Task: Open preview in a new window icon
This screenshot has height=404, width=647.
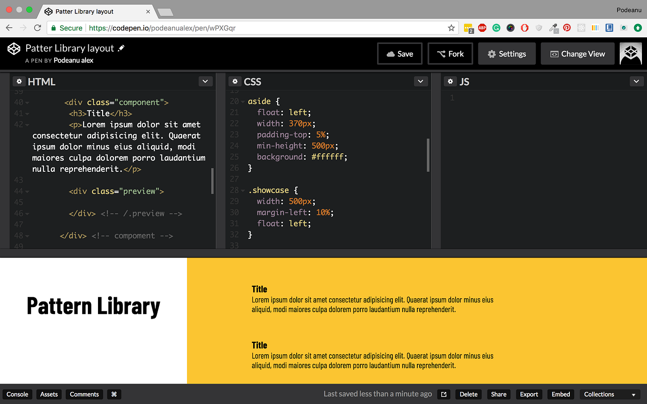Action: 443,394
